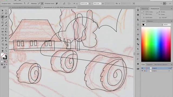The height and width of the screenshot is (97, 173).
Task: Click the isolate selected object icon
Action: coord(134,4)
